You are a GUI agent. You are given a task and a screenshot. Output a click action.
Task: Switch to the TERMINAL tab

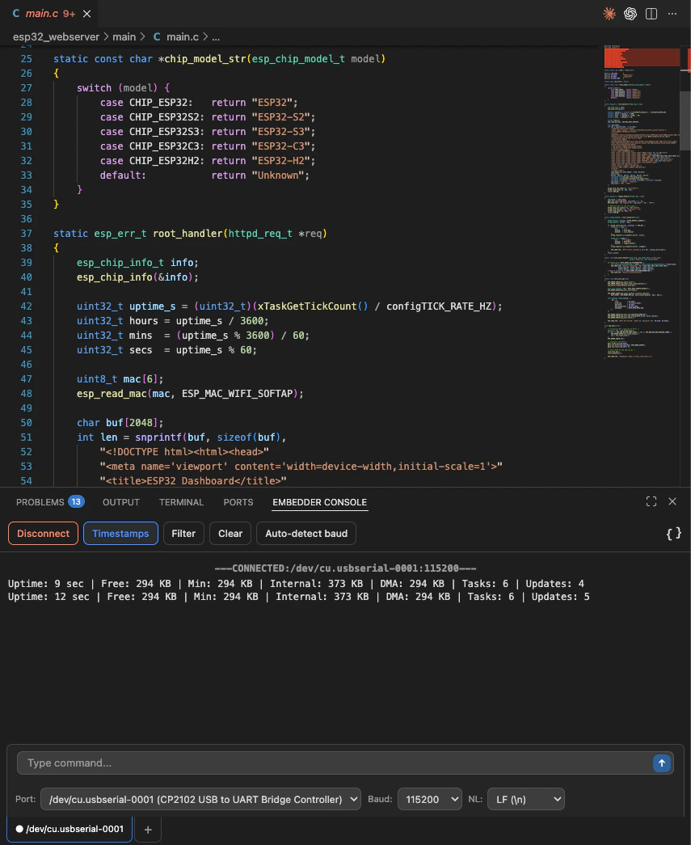tap(181, 501)
